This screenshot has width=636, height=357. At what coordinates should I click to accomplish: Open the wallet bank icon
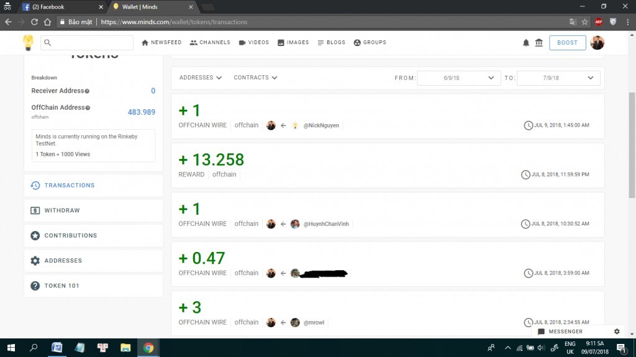[x=538, y=43]
